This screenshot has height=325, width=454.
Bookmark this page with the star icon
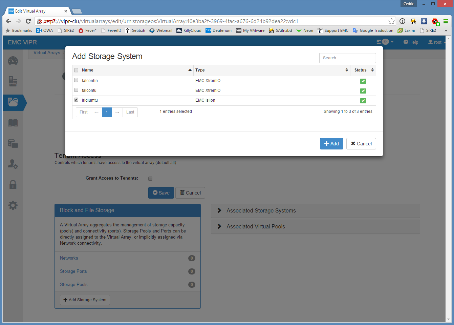[391, 21]
